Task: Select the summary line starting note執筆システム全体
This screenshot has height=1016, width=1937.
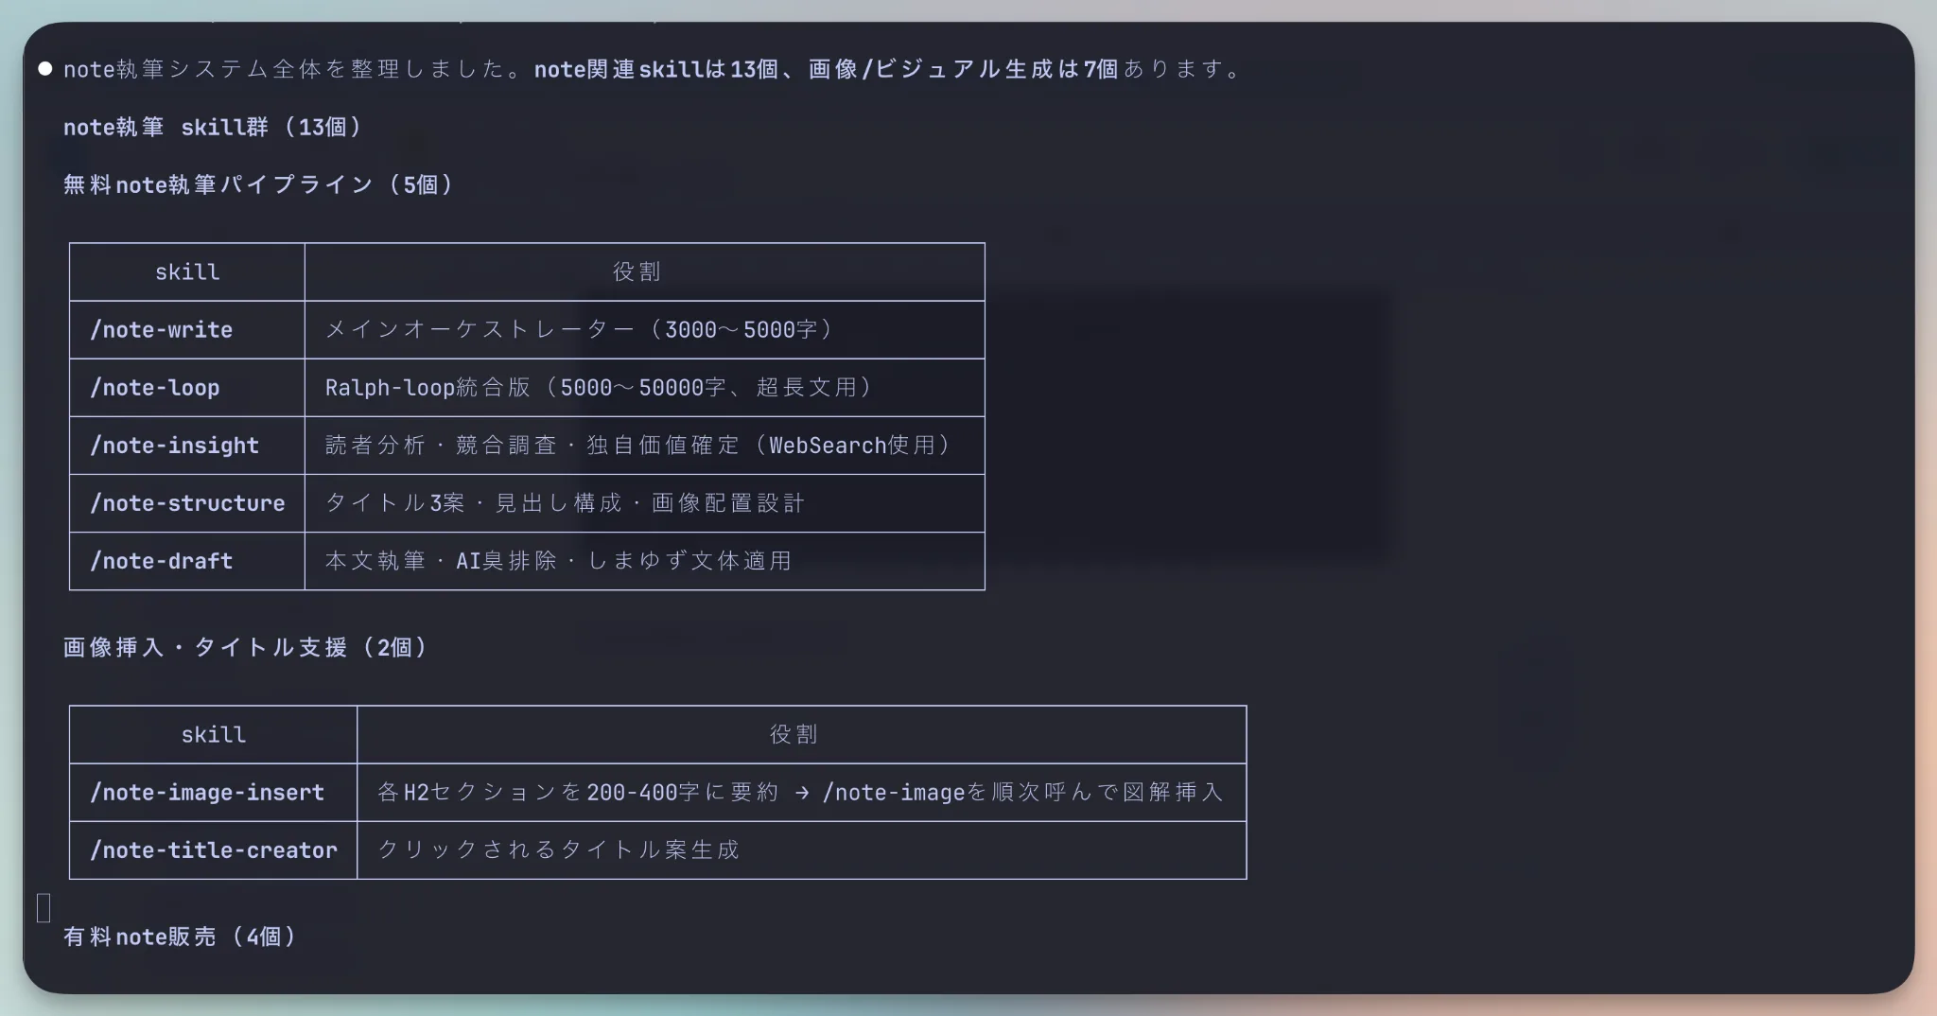Action: click(x=653, y=69)
